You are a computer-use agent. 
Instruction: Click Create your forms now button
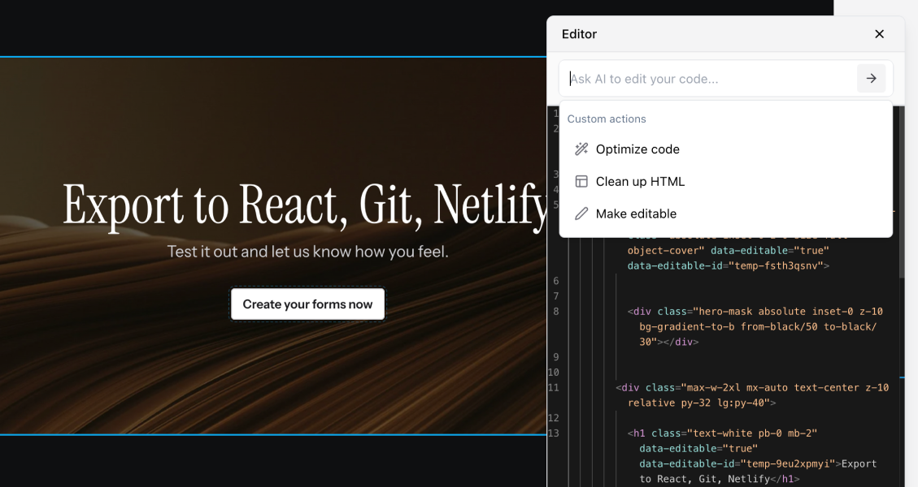(308, 304)
